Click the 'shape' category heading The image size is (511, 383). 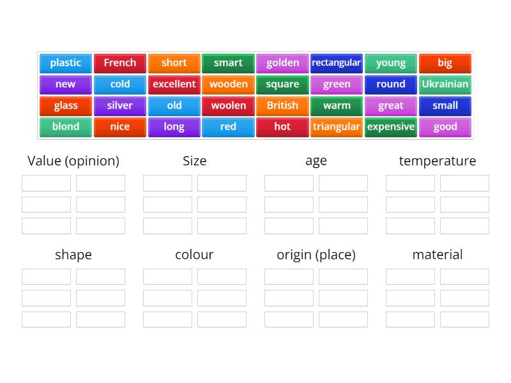[x=73, y=254]
